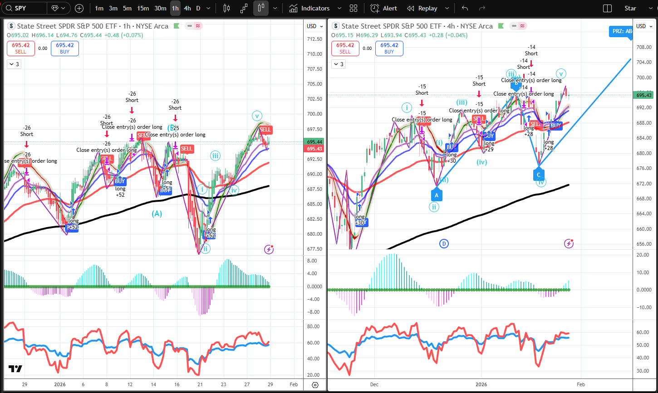
Task: Switch to the D daily timeframe
Action: coord(198,8)
